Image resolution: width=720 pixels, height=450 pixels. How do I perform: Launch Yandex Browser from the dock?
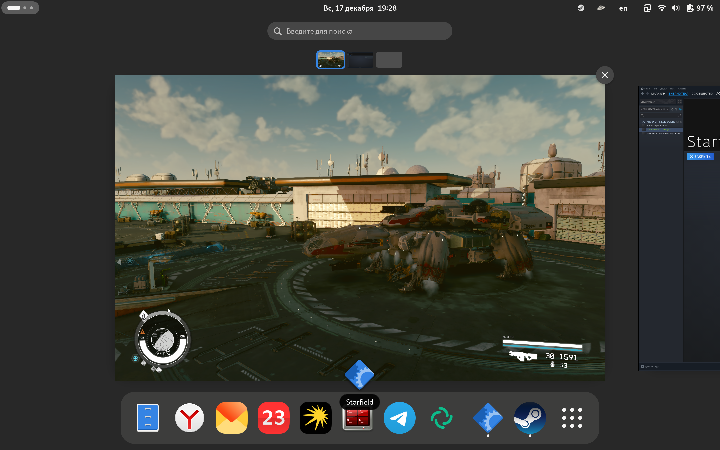point(189,418)
